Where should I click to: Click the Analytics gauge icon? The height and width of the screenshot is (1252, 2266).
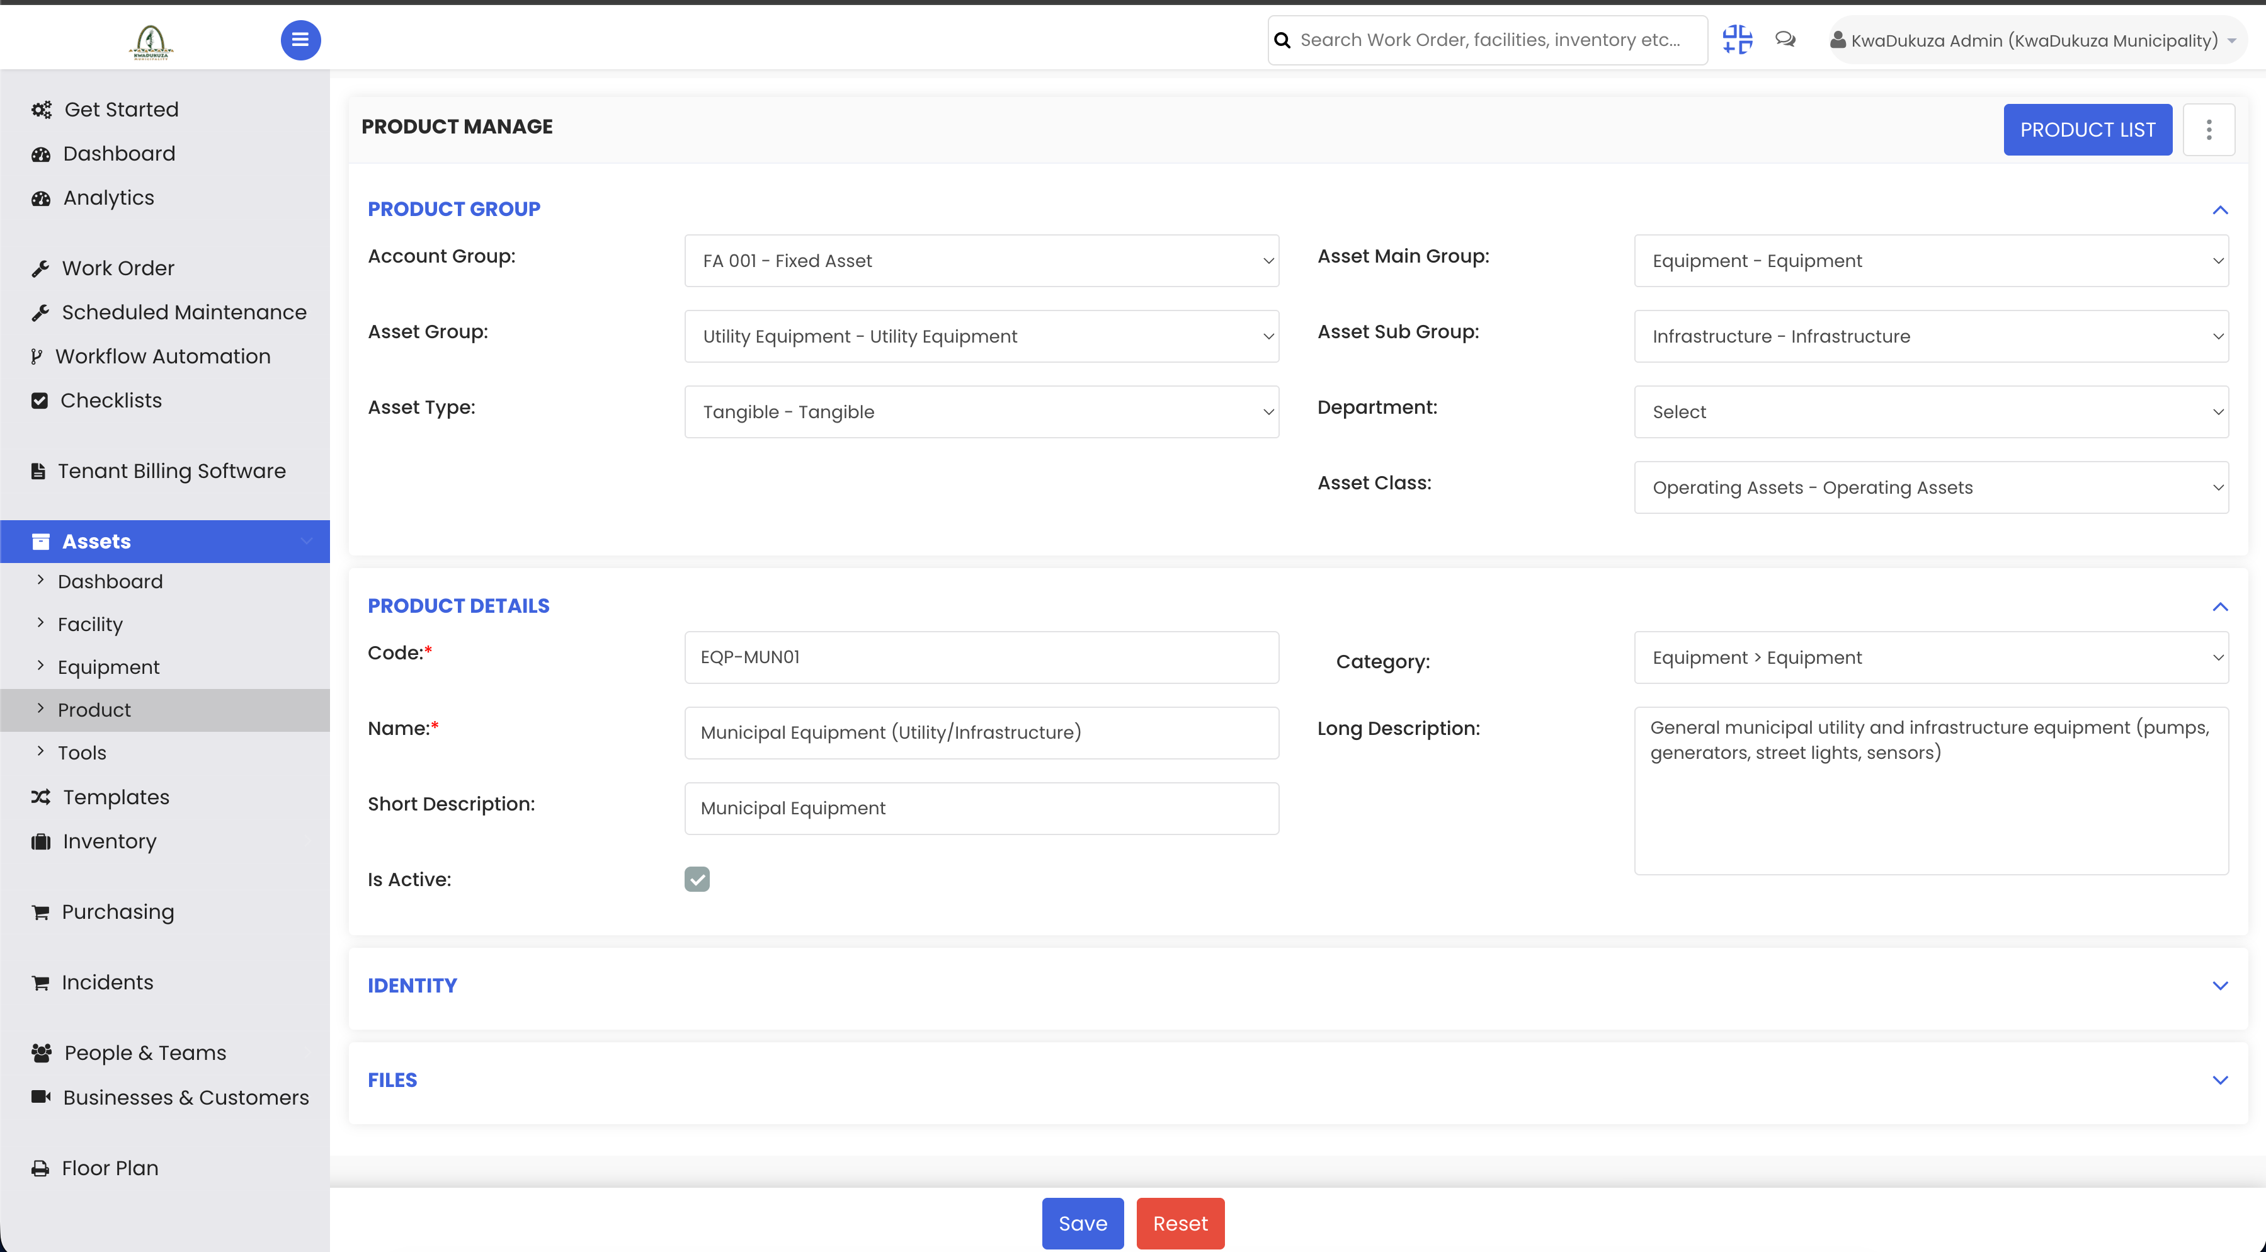pos(40,198)
